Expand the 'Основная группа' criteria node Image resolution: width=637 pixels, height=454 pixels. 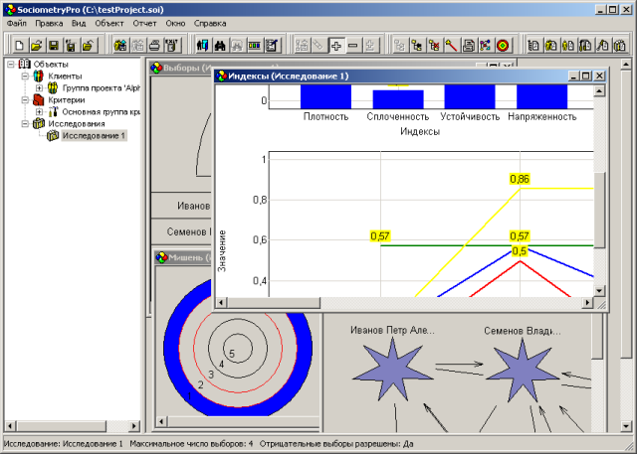pos(39,112)
